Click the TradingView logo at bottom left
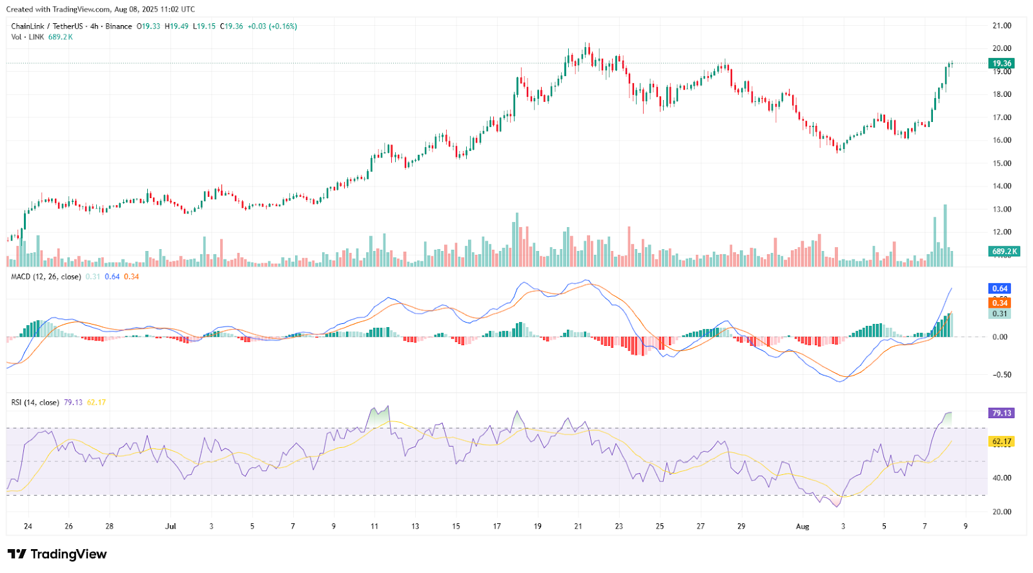The width and height of the screenshot is (1033, 573). point(57,554)
